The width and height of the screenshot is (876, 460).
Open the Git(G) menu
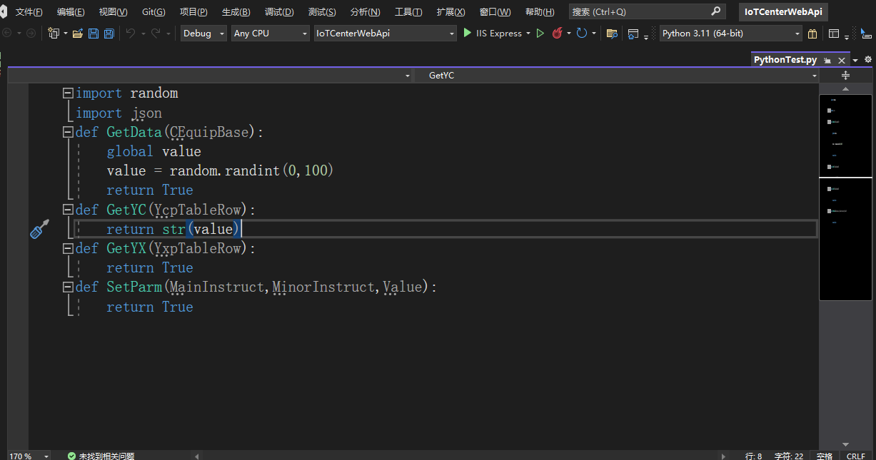(x=153, y=12)
